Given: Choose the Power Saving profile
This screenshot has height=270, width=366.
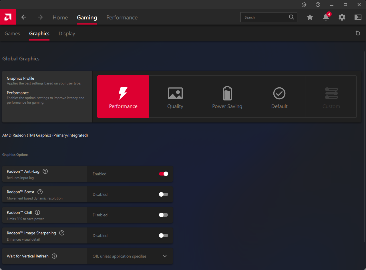Looking at the screenshot, I should pos(227,97).
